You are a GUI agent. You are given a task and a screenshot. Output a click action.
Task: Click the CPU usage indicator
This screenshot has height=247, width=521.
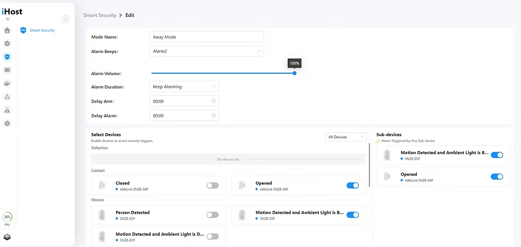(7, 218)
